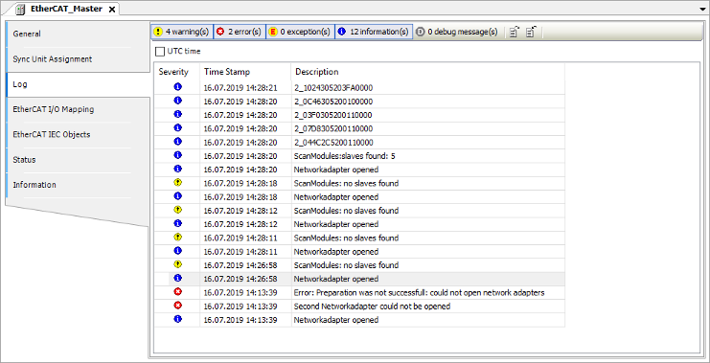The height and width of the screenshot is (363, 710).
Task: Click the Description column header
Action: click(428, 72)
